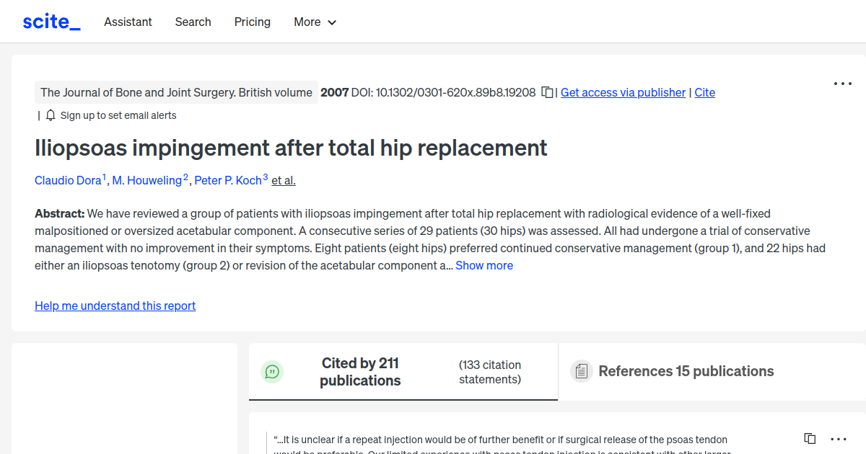Select Search in the navigation bar
Screen dimensions: 866x454
point(193,22)
